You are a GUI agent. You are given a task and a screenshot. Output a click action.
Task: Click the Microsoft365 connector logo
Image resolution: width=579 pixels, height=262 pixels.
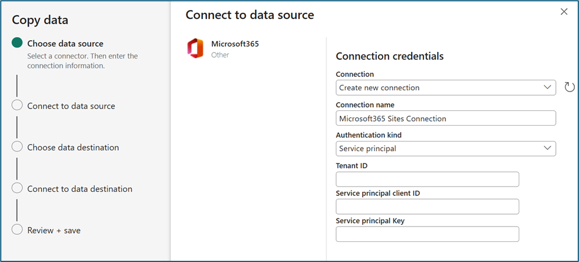(x=195, y=48)
